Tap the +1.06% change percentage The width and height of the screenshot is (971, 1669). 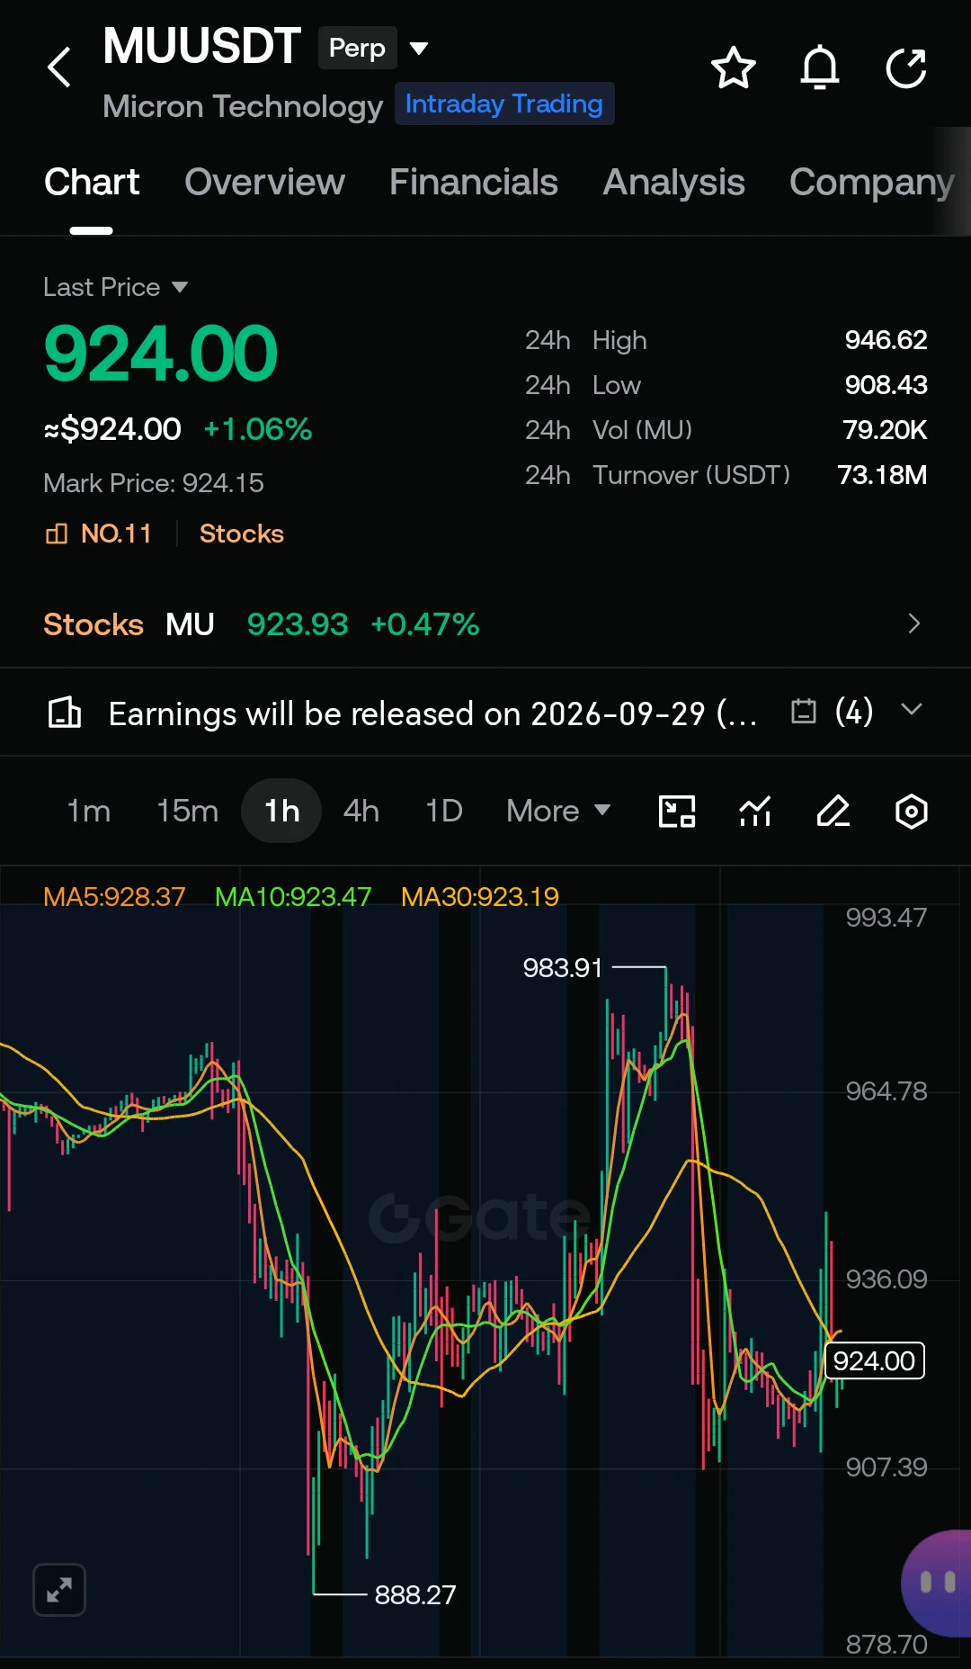click(x=258, y=429)
